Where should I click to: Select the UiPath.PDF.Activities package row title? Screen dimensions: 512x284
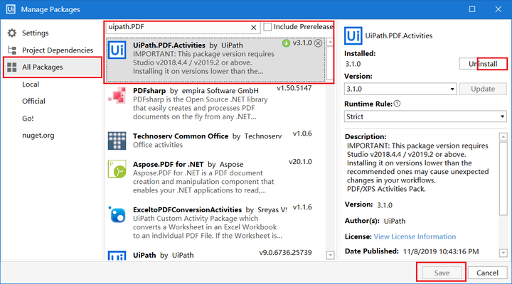169,45
